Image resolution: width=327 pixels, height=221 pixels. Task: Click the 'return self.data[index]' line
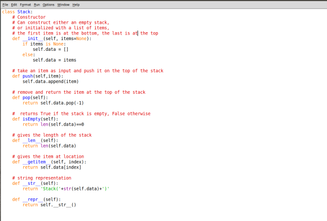(52, 167)
